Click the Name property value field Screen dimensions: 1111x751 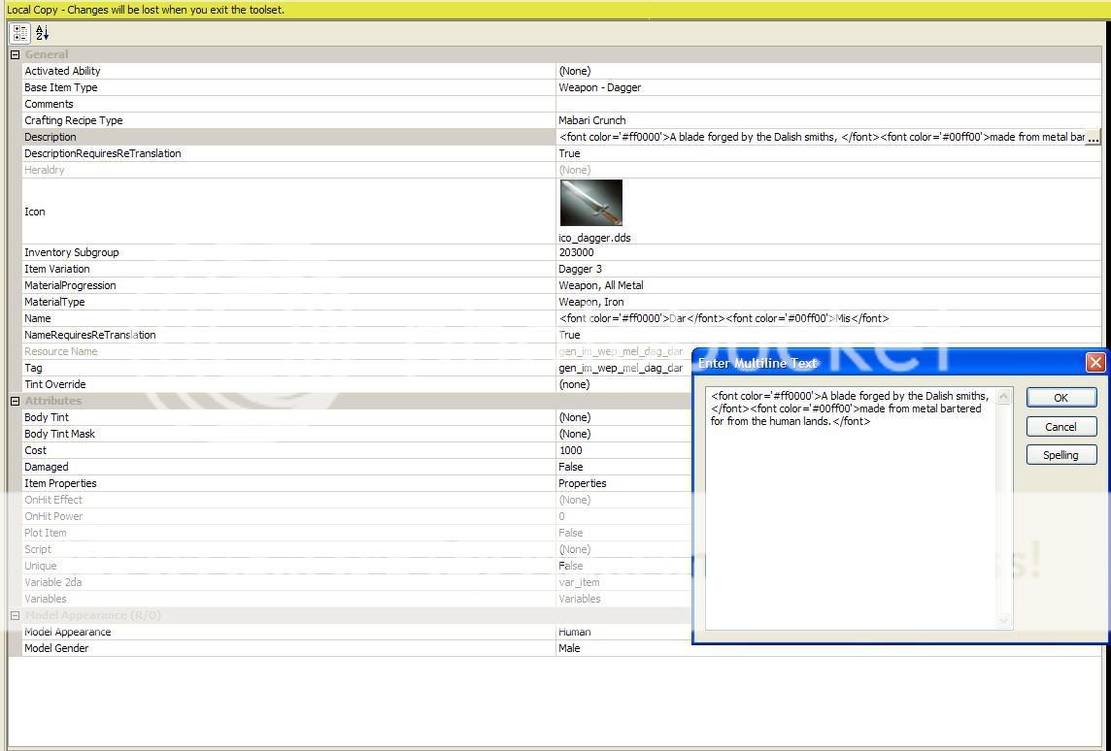724,318
